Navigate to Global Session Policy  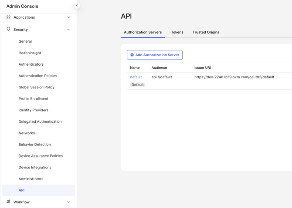[x=37, y=87]
